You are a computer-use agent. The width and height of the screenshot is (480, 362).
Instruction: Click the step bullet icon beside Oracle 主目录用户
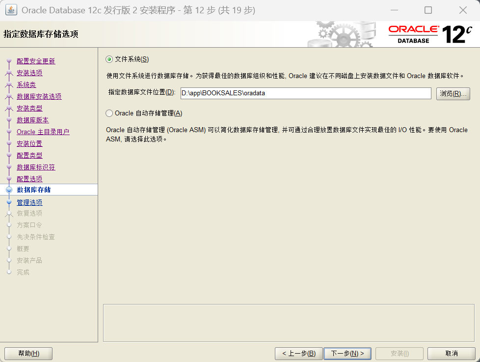(x=9, y=132)
